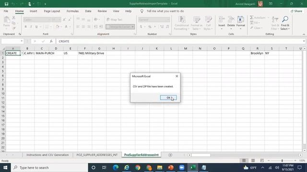Open the Clipboard dialog launcher
The image size is (307, 172).
[20, 34]
